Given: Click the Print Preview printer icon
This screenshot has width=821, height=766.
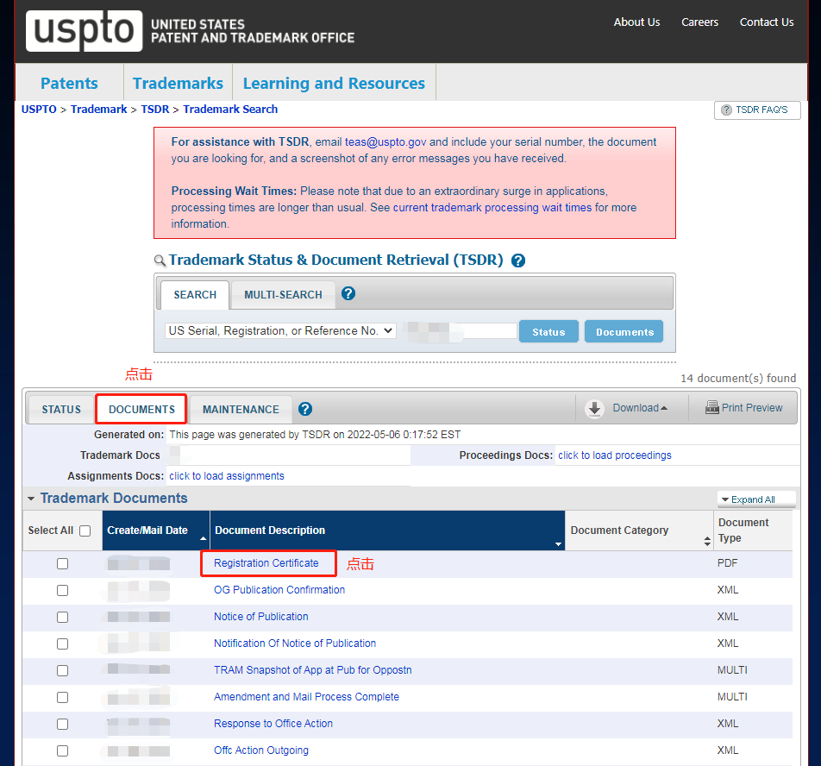Looking at the screenshot, I should [x=712, y=407].
